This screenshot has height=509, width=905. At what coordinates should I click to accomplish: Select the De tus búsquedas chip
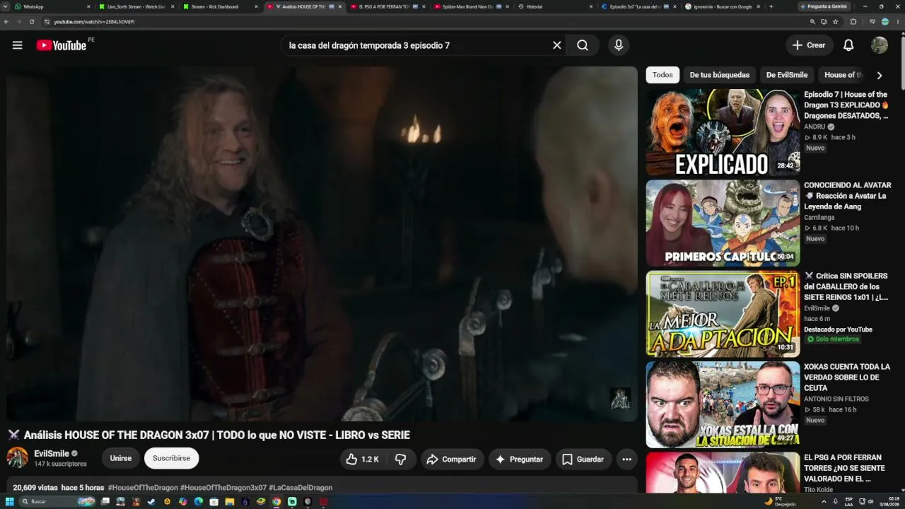720,75
